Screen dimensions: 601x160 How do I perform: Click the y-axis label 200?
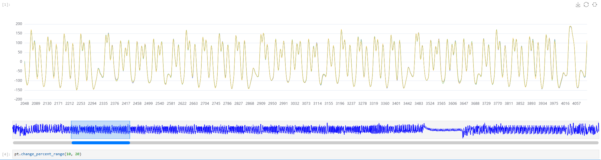pos(19,24)
